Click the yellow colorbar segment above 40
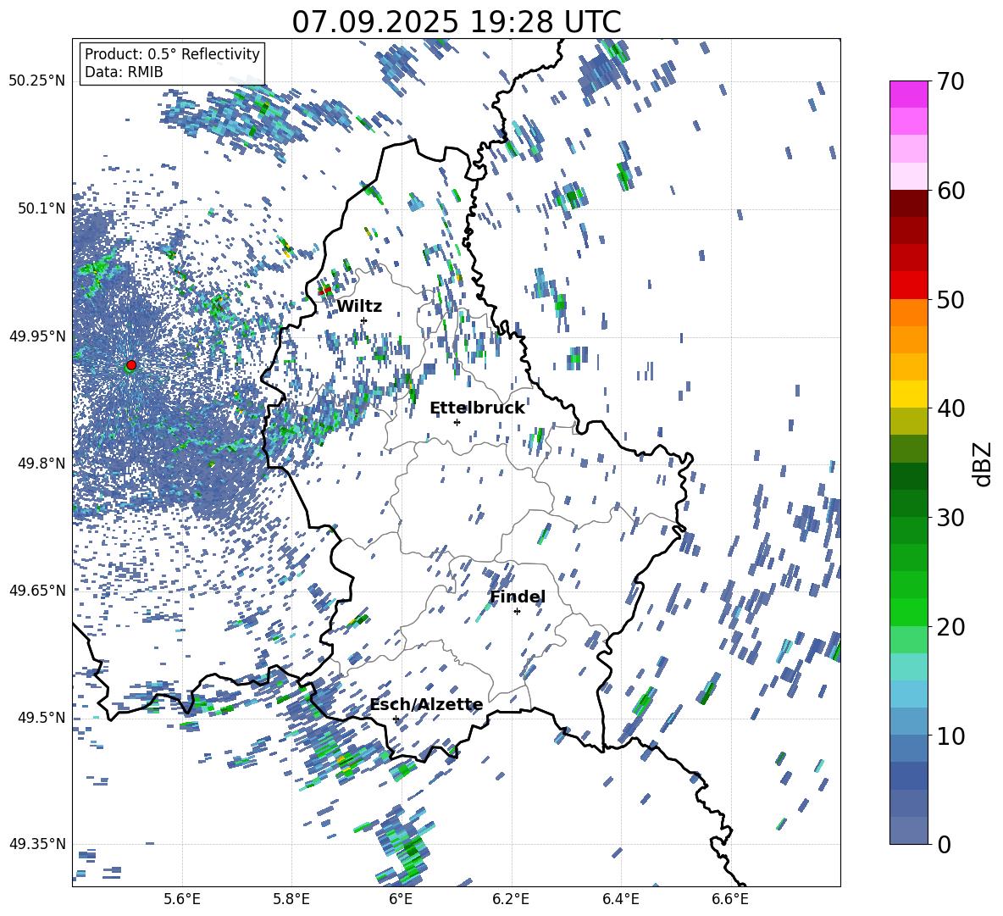 click(x=908, y=394)
